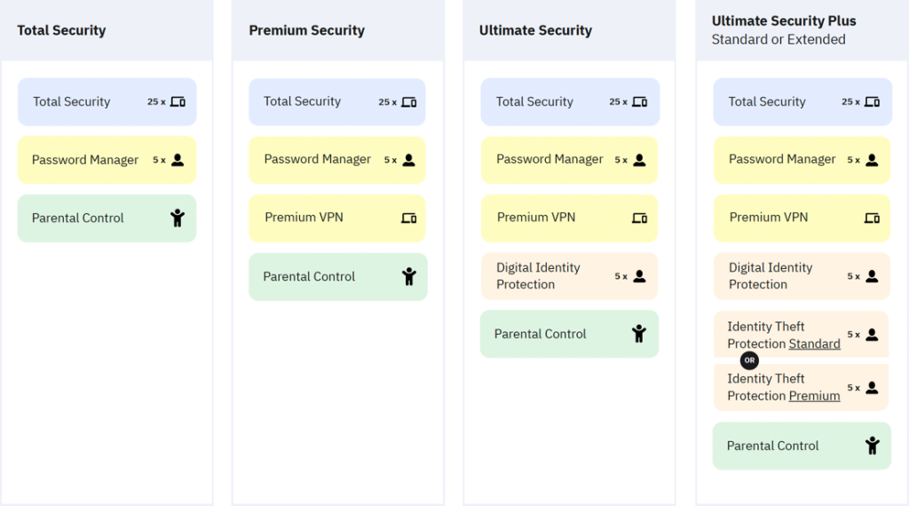
Task: Click the child icon on Parental Control in Total Security column
Action: 178,217
